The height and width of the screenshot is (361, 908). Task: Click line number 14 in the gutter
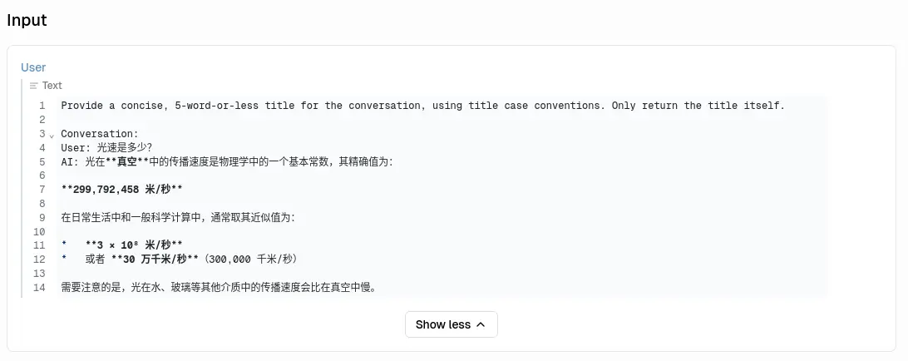click(39, 288)
